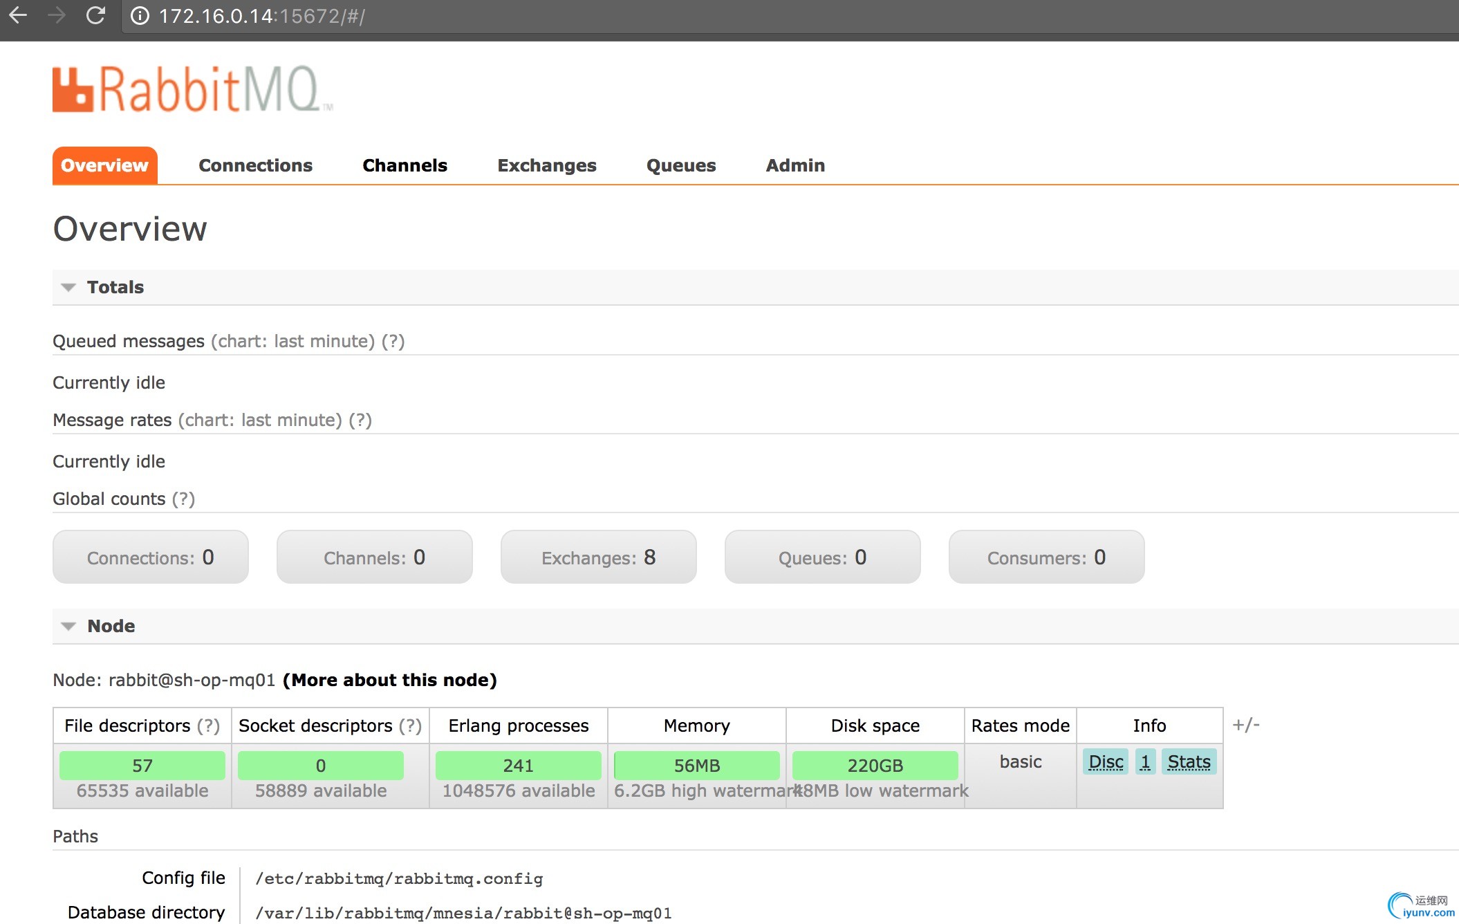Click the Erlang processes 241 usage bar

click(519, 766)
